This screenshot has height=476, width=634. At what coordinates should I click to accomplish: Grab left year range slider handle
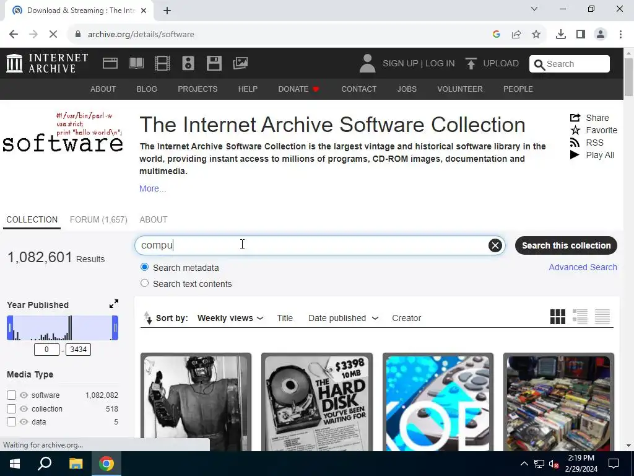10,328
